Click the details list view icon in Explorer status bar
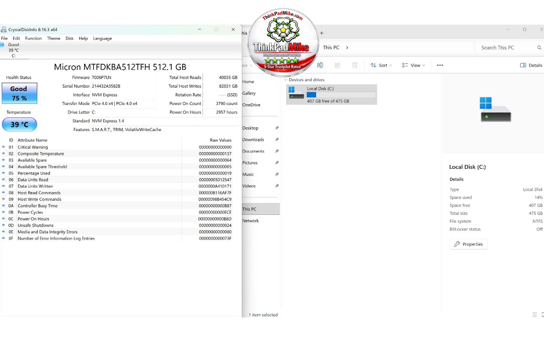The image size is (544, 342). 534,315
